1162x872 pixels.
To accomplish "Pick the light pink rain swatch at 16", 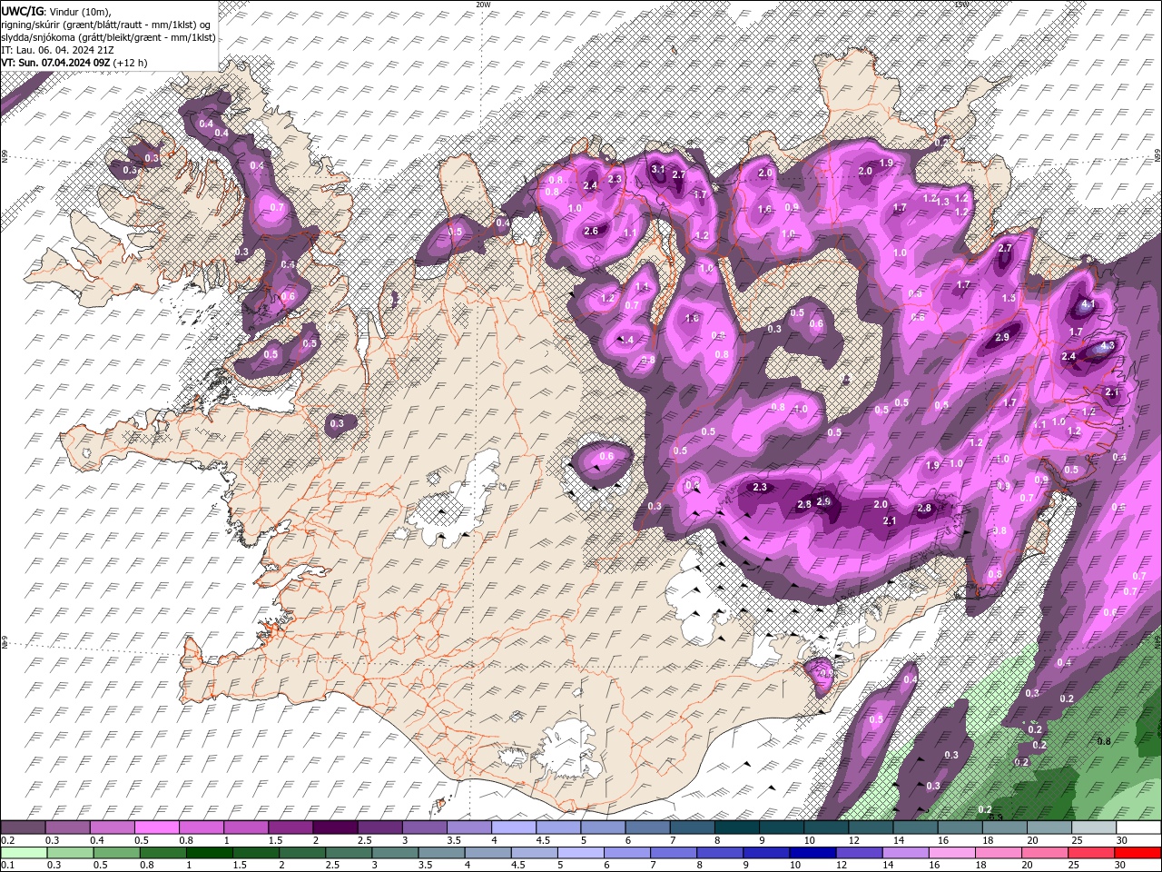I will (952, 852).
